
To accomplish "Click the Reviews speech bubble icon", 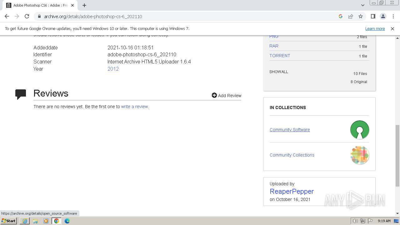I will (21, 94).
